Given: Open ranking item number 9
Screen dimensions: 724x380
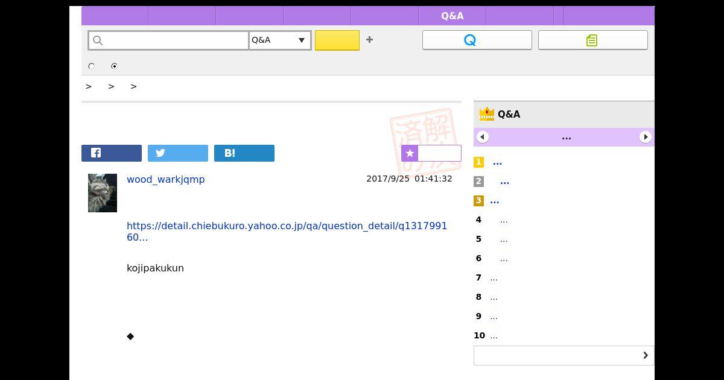Looking at the screenshot, I should click(494, 317).
